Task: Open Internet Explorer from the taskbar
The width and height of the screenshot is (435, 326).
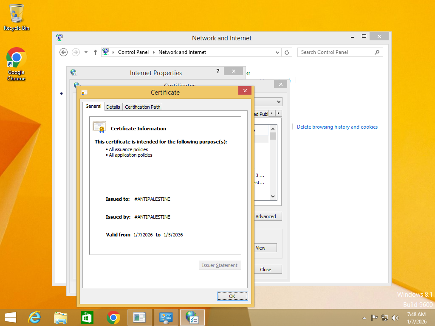Action: [34, 317]
